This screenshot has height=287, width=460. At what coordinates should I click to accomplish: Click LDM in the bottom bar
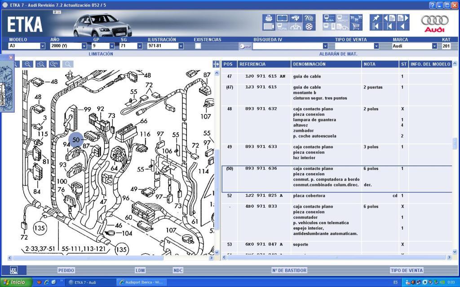(x=140, y=270)
